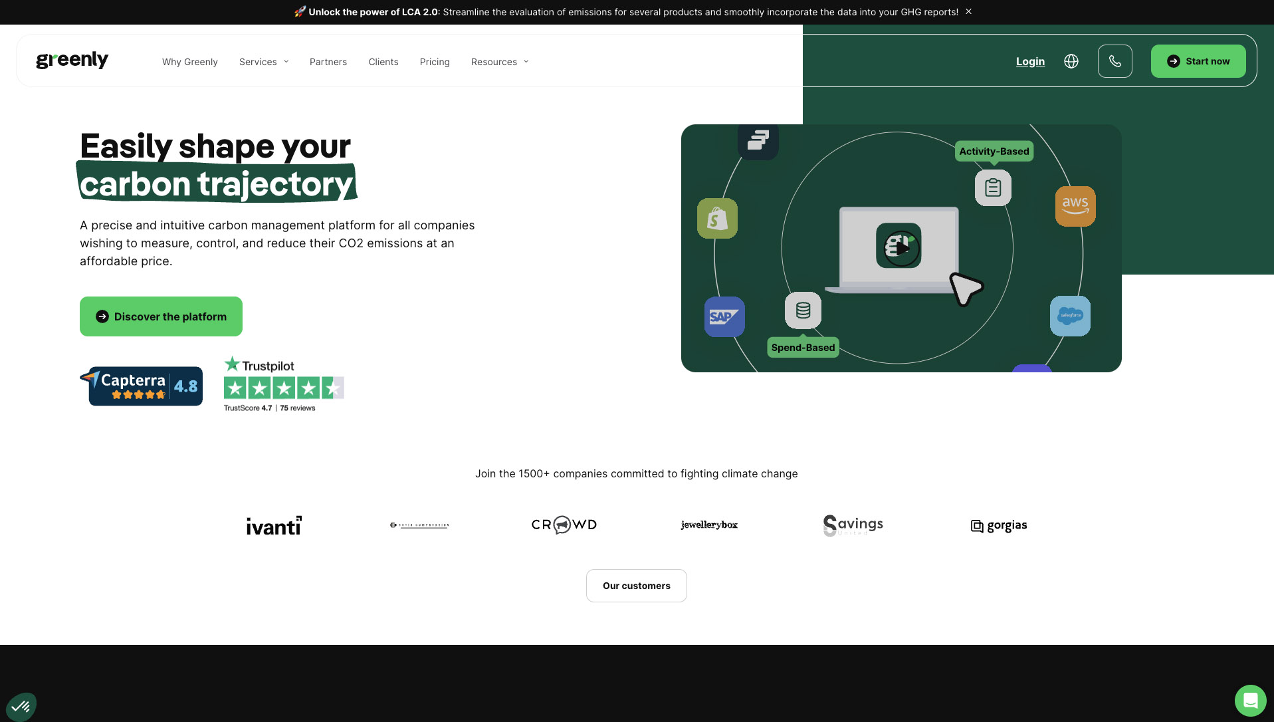Expand the Services dropdown menu
The image size is (1274, 722).
click(264, 62)
